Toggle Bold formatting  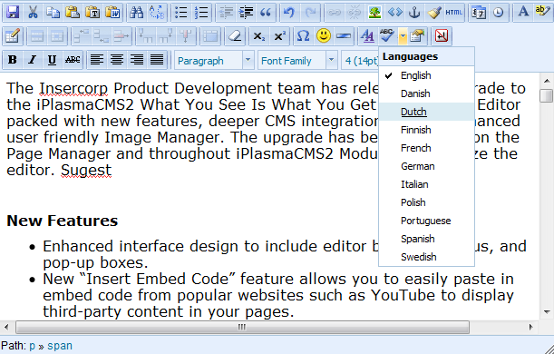13,60
